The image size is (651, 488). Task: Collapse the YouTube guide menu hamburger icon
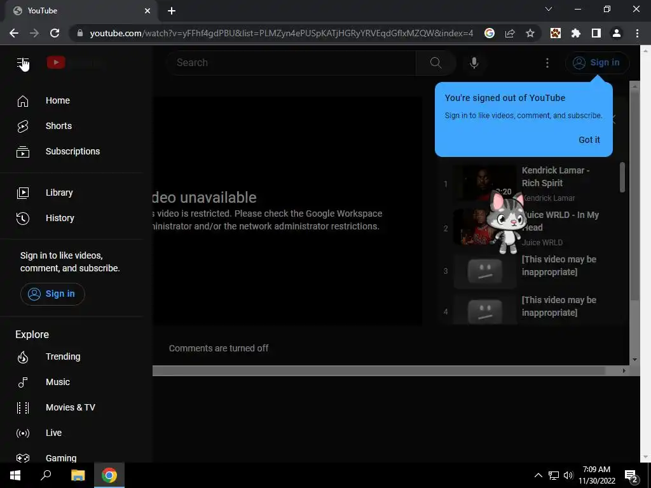point(23,63)
